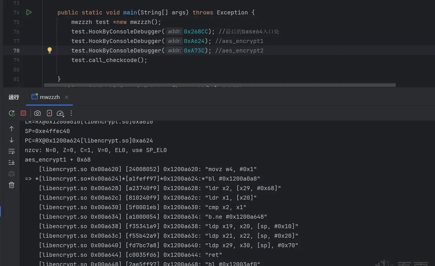Run main method from gutter arrow
The width and height of the screenshot is (435, 266).
(29, 12)
